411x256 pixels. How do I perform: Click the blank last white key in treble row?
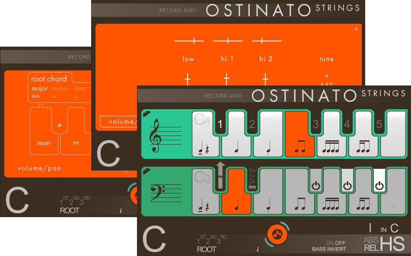[x=393, y=134]
